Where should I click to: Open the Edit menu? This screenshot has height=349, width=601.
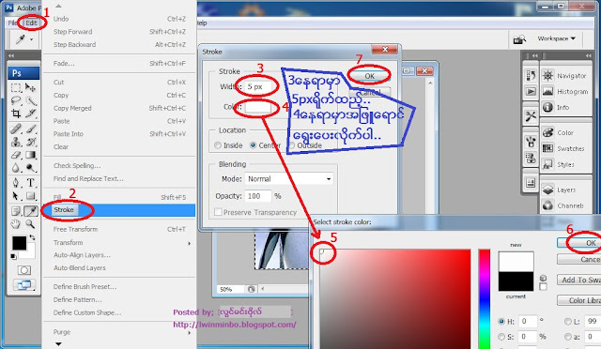[x=31, y=23]
